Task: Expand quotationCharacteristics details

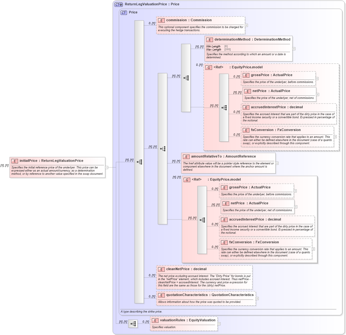Action: coord(257,298)
